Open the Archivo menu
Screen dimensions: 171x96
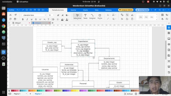coord(11,10)
